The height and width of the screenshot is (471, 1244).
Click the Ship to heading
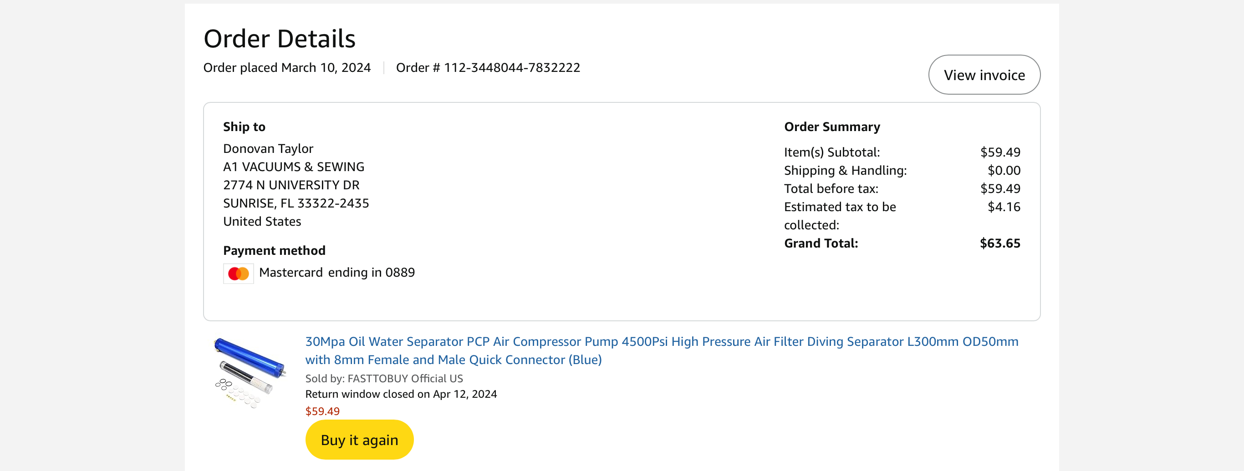coord(244,127)
